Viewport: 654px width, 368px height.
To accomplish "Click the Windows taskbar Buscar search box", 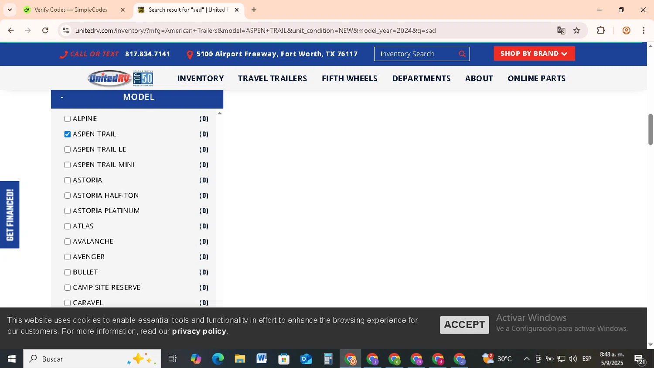I will point(92,359).
